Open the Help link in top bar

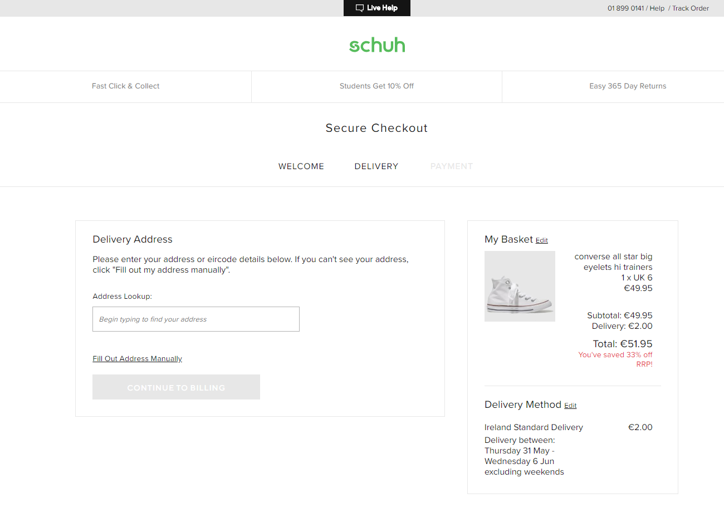click(x=657, y=8)
